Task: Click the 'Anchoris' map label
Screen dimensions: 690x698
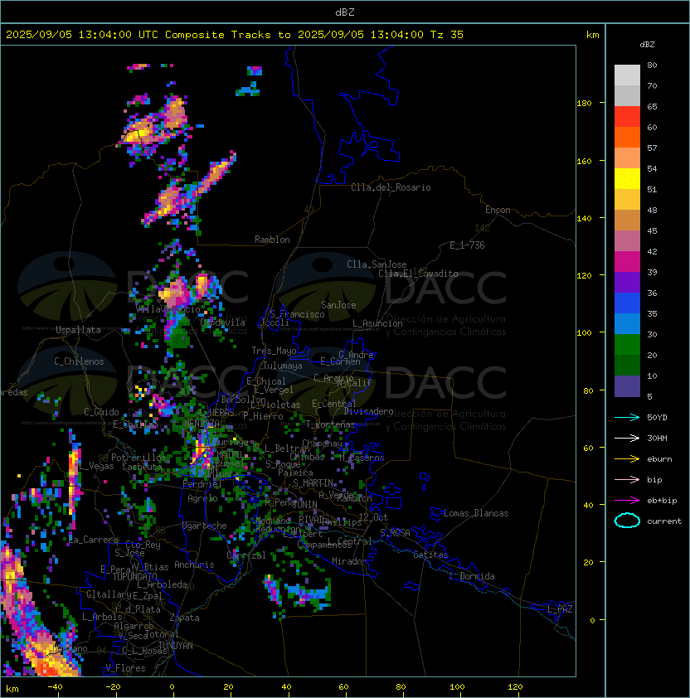Action: pyautogui.click(x=194, y=565)
